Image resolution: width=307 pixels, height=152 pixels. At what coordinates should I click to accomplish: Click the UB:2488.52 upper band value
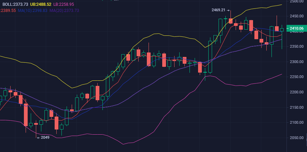[41, 4]
